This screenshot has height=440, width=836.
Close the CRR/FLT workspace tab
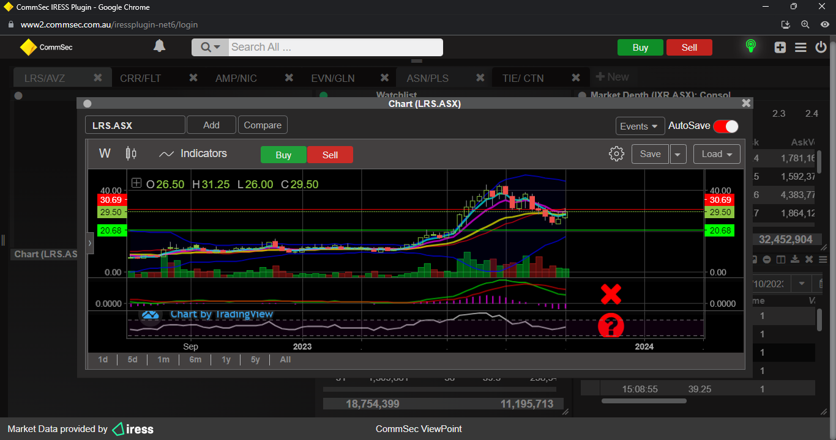coord(193,78)
